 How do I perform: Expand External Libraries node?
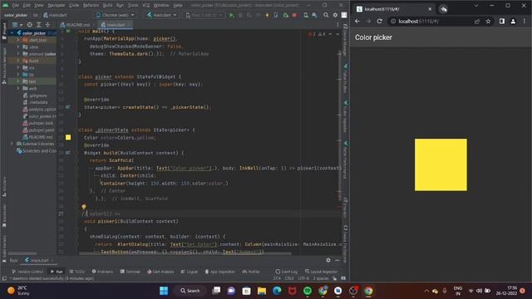(x=12, y=144)
